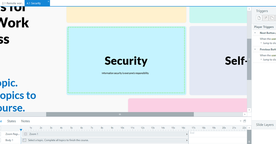The height and width of the screenshot is (144, 276).
Task: Expand the Body 1 timeline bar arrow
Action: point(187,140)
